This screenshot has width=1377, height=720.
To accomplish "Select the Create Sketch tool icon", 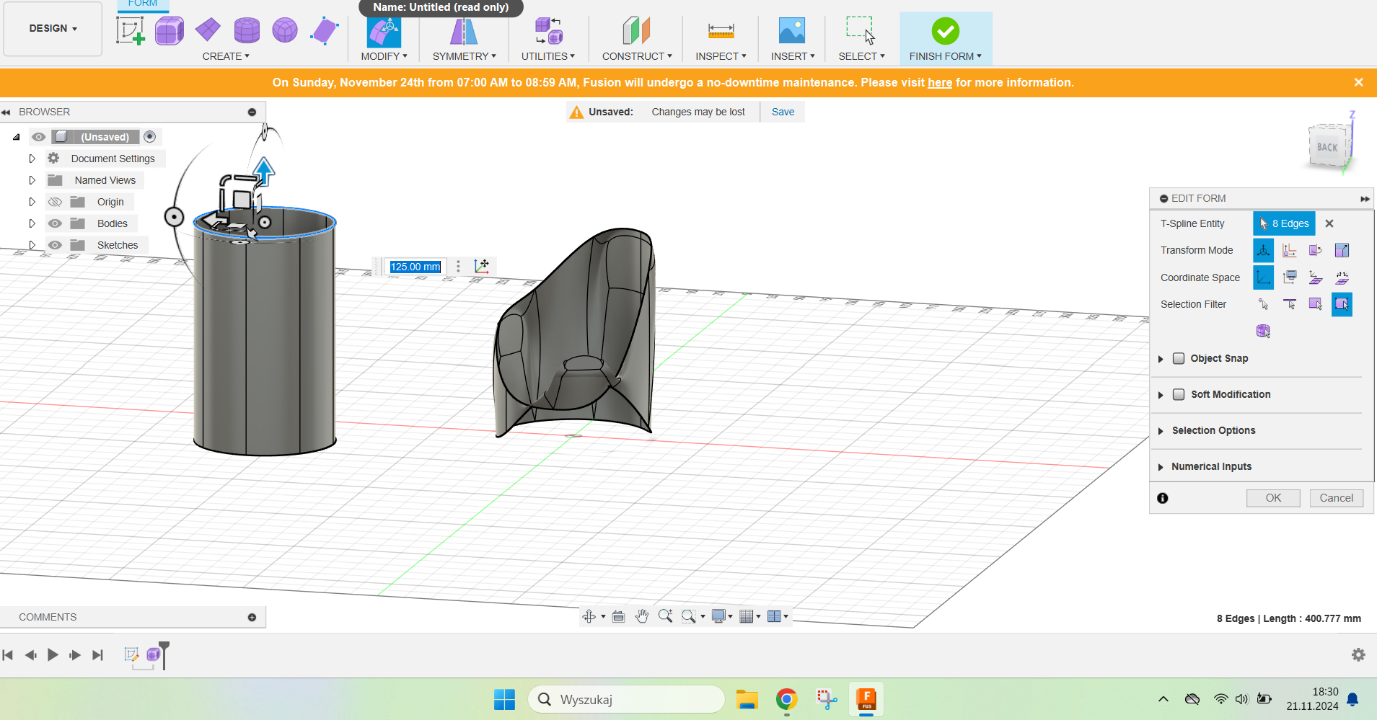I will (131, 31).
